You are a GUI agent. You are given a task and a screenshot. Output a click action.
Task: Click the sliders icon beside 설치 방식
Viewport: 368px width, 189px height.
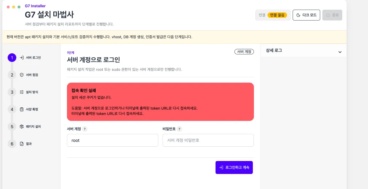click(22, 92)
